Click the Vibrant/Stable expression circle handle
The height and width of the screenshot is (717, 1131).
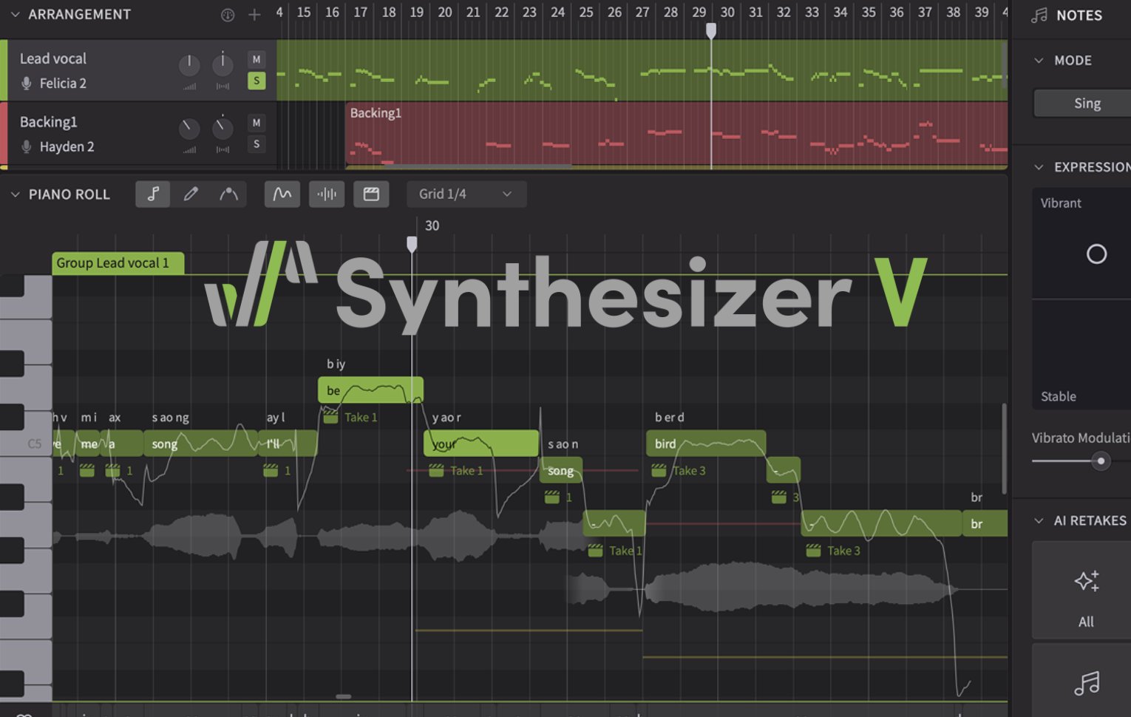tap(1096, 254)
